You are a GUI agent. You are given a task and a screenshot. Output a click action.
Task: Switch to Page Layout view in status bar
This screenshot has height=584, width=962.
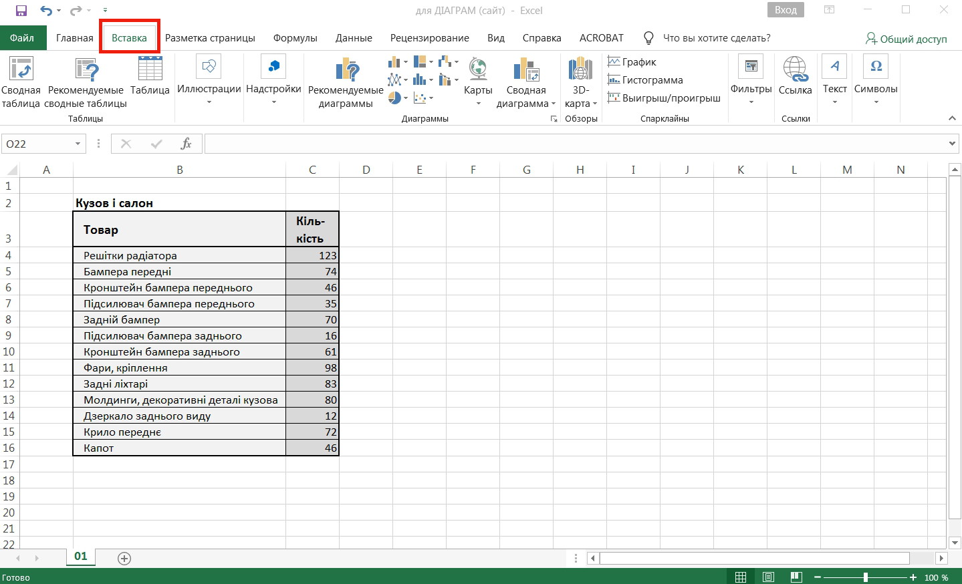[768, 577]
